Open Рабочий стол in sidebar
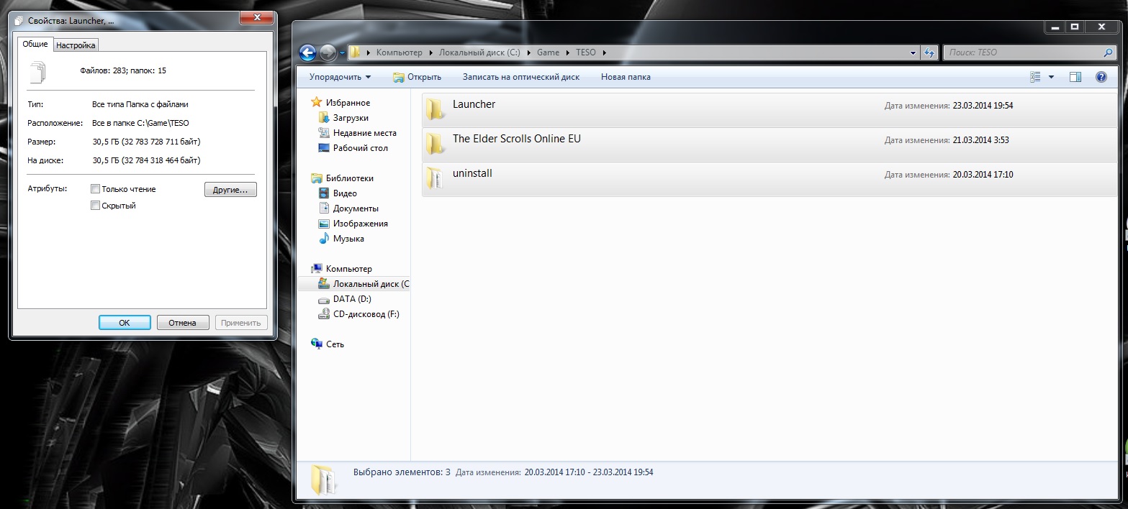This screenshot has height=509, width=1128. pos(360,148)
